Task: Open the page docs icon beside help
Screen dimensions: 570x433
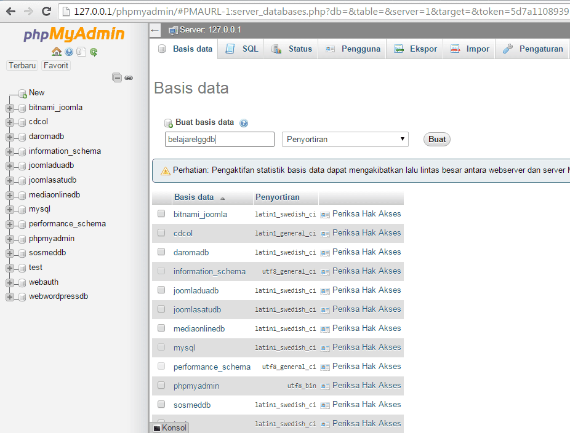Action: click(x=81, y=52)
